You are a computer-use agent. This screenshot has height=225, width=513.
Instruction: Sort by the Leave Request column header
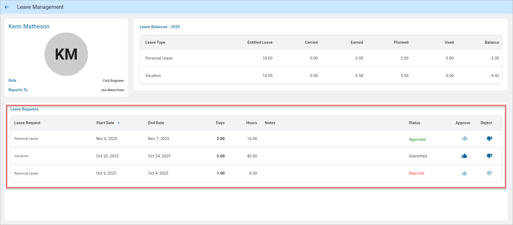coord(27,123)
